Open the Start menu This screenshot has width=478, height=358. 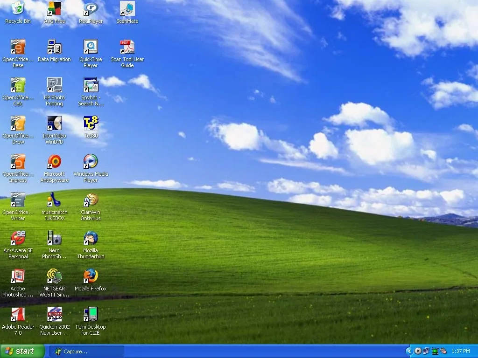(22, 351)
